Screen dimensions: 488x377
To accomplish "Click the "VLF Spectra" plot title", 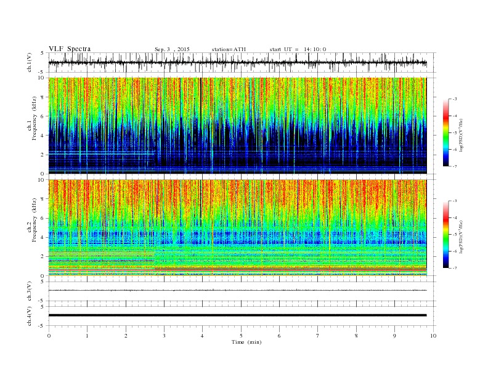I will [x=70, y=49].
